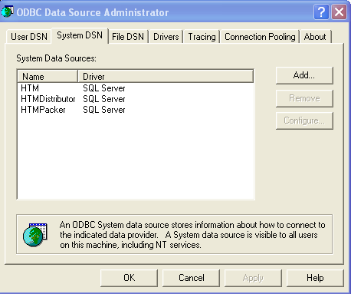
Task: Go to the Drivers tab
Action: [166, 37]
